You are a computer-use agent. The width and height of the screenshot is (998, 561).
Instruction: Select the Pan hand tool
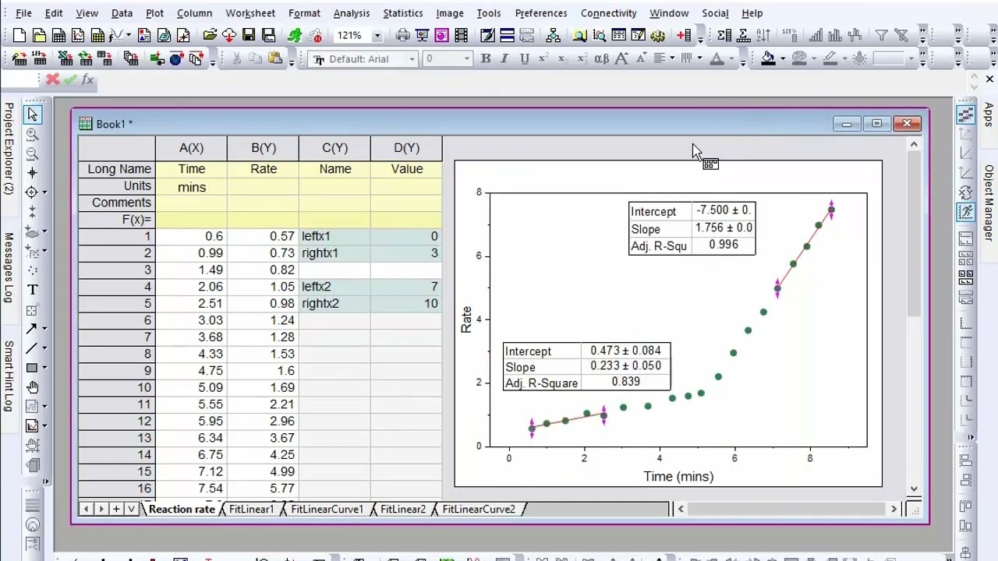(32, 387)
